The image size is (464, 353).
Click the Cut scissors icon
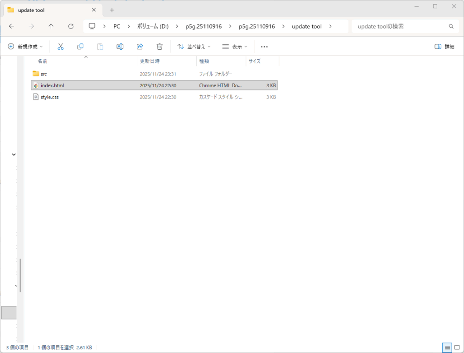click(60, 47)
